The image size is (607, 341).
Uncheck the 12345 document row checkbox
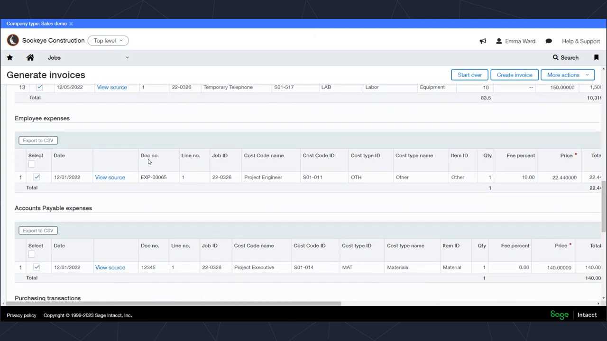37,267
